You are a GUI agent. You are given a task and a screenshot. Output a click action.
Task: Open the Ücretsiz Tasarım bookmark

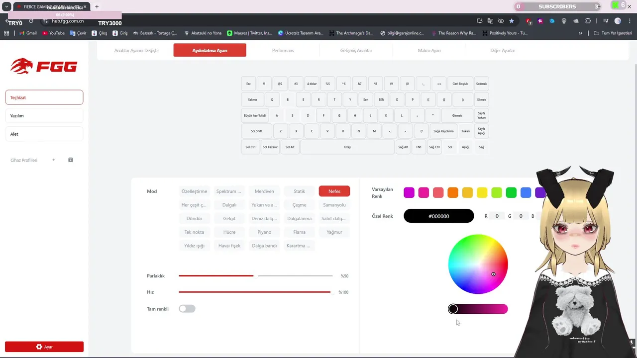tap(301, 33)
